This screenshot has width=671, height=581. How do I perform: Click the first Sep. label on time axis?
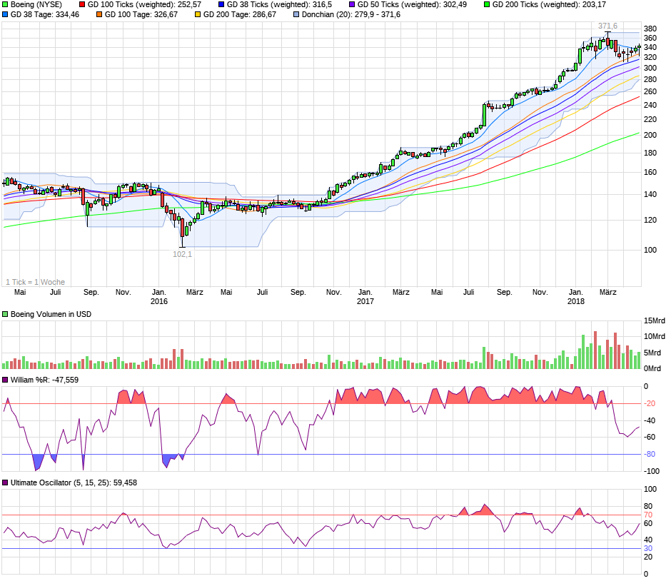coord(91,292)
